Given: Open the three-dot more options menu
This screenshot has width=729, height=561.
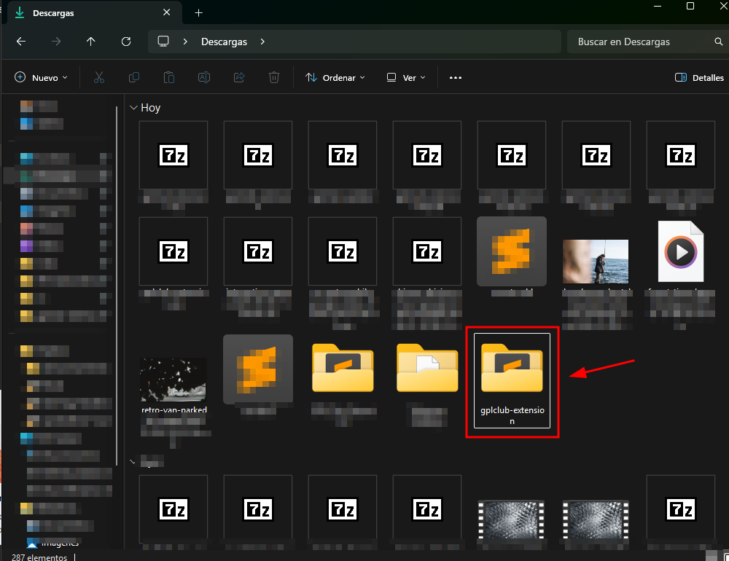Looking at the screenshot, I should point(456,77).
